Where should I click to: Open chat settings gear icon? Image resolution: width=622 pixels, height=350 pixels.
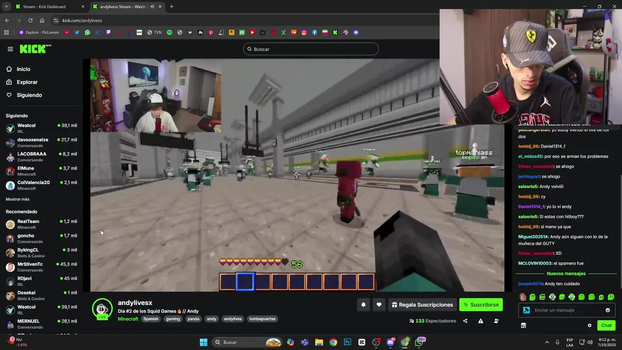[x=589, y=326]
